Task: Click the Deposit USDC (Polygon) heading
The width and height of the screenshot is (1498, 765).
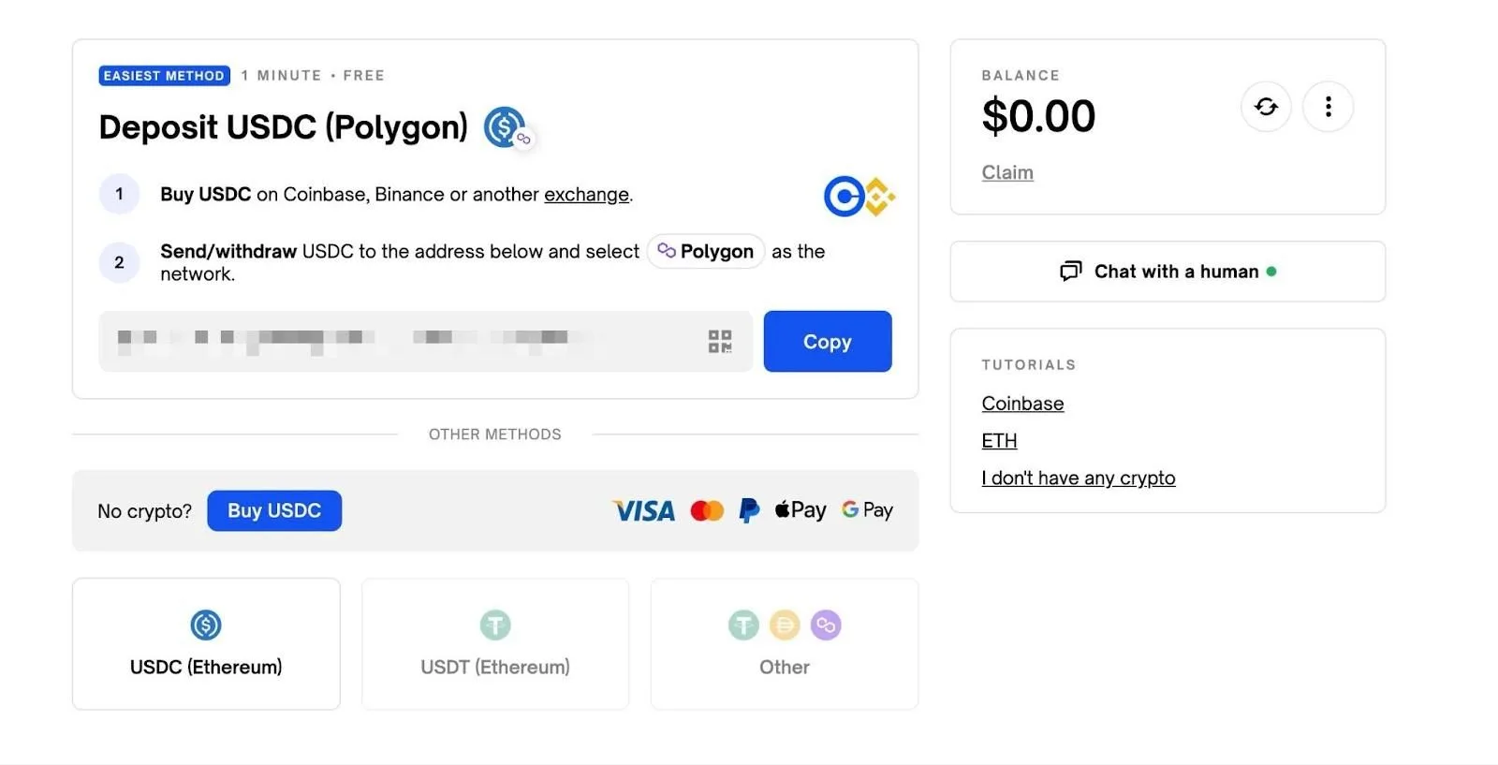Action: 284,126
